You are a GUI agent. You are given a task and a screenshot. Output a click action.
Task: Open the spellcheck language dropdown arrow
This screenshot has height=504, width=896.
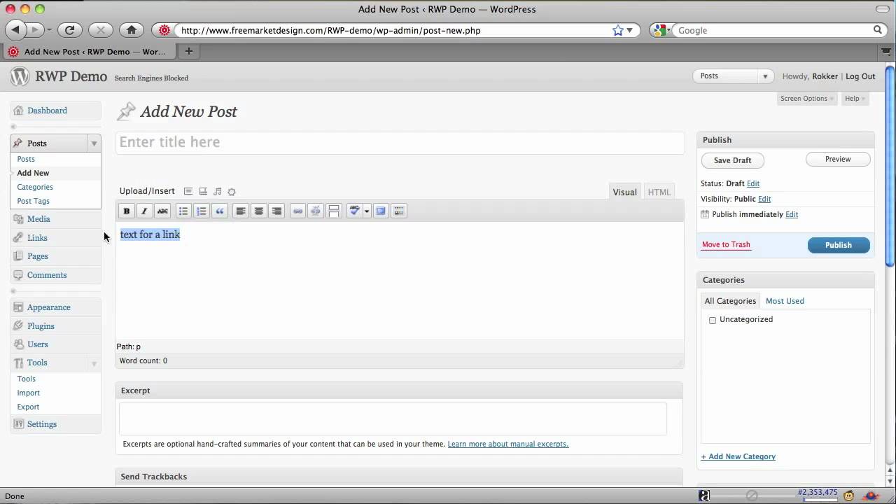(x=366, y=211)
